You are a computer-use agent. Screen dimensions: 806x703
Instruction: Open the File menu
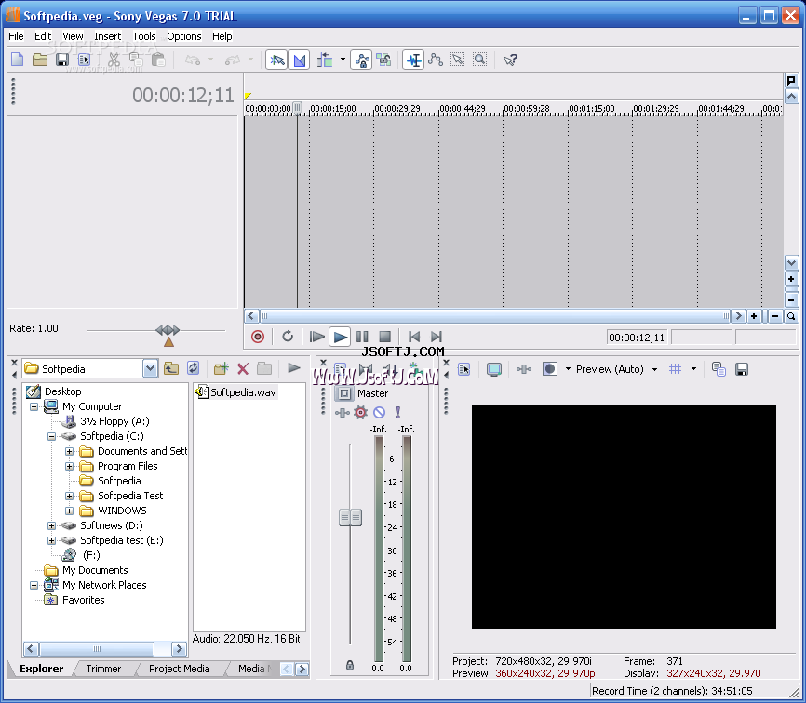(16, 36)
